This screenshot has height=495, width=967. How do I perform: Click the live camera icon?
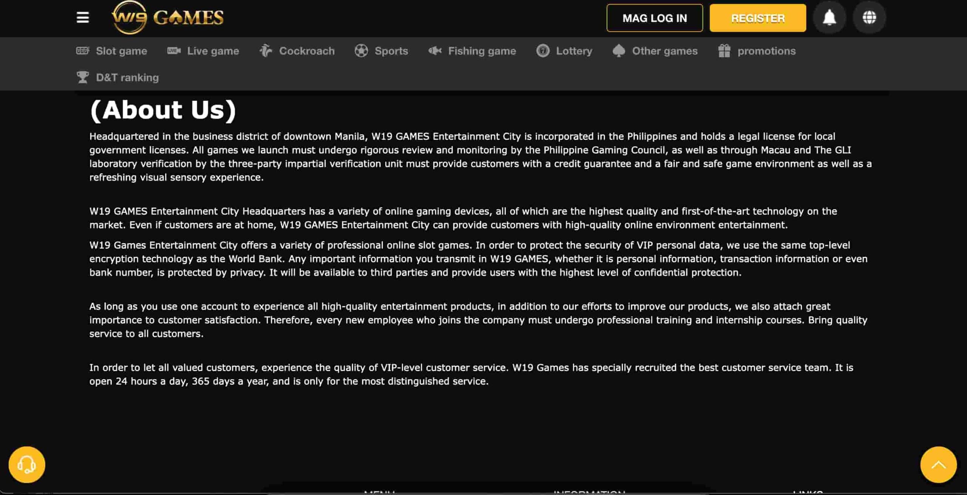[x=174, y=51]
